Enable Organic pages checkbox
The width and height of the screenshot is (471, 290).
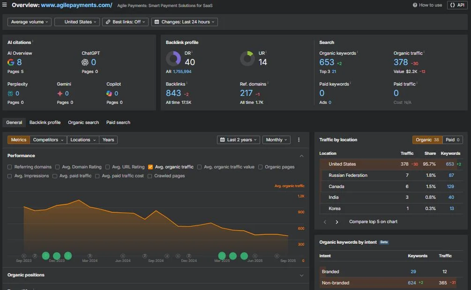[261, 167]
